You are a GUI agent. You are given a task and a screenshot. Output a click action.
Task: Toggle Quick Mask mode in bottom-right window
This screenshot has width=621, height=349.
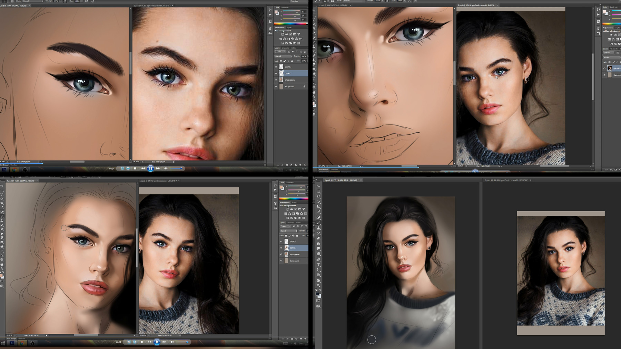(x=318, y=301)
